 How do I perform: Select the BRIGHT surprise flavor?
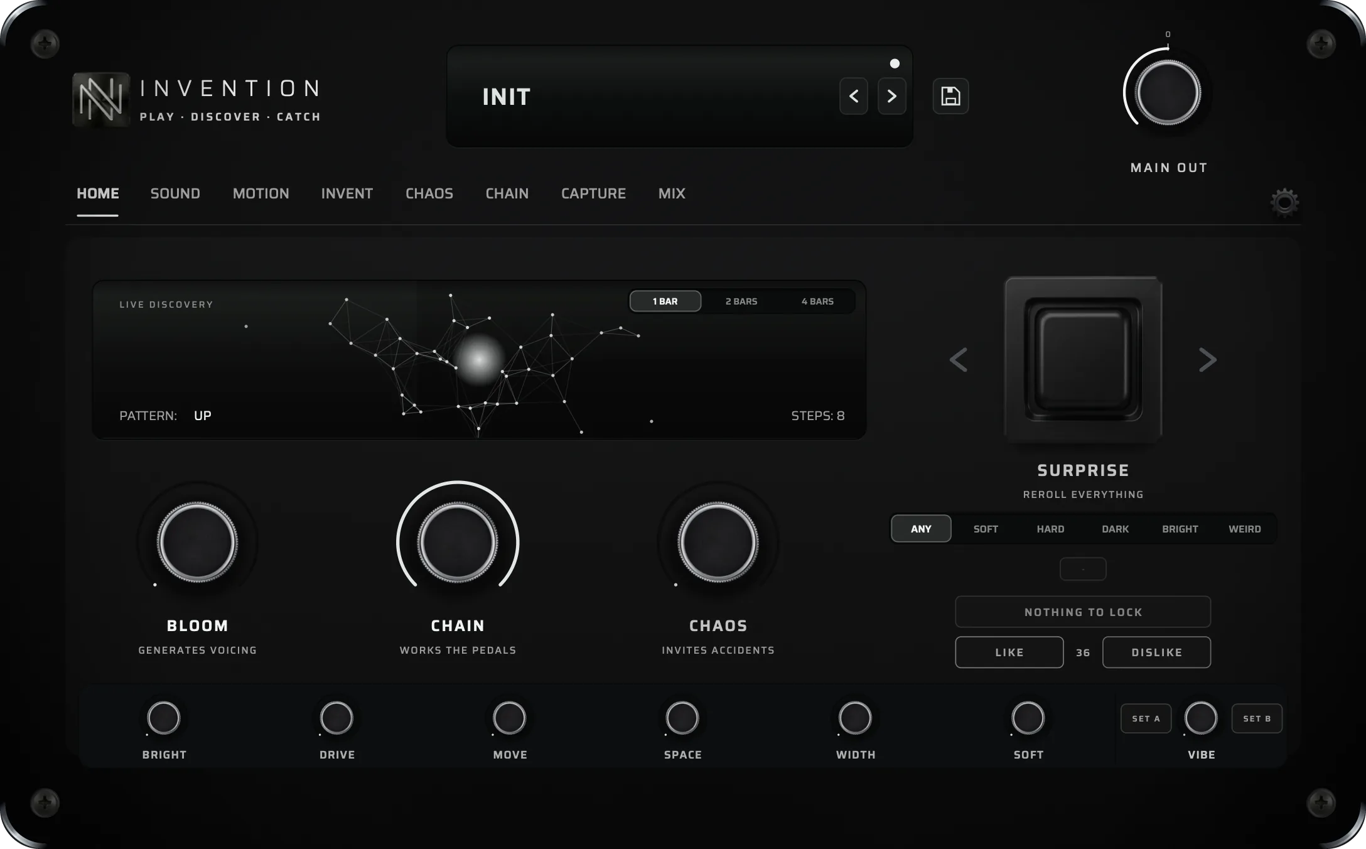(x=1180, y=529)
